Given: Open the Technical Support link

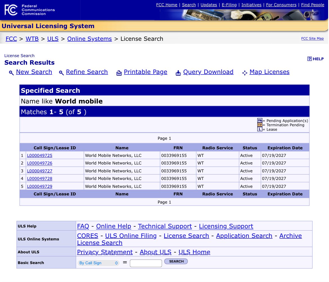Looking at the screenshot, I should pos(165,226).
